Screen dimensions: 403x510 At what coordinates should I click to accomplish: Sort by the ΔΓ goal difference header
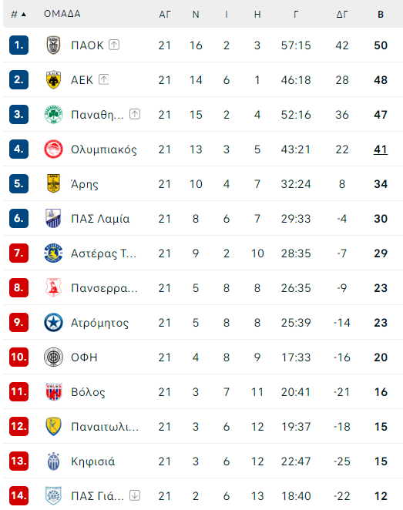pyautogui.click(x=342, y=15)
